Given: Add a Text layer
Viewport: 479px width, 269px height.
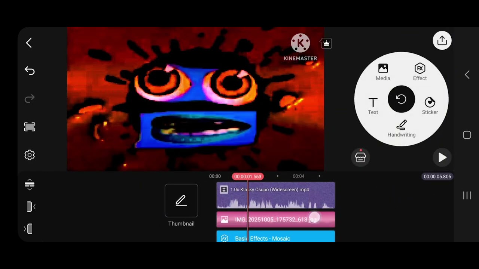Looking at the screenshot, I should point(373,106).
